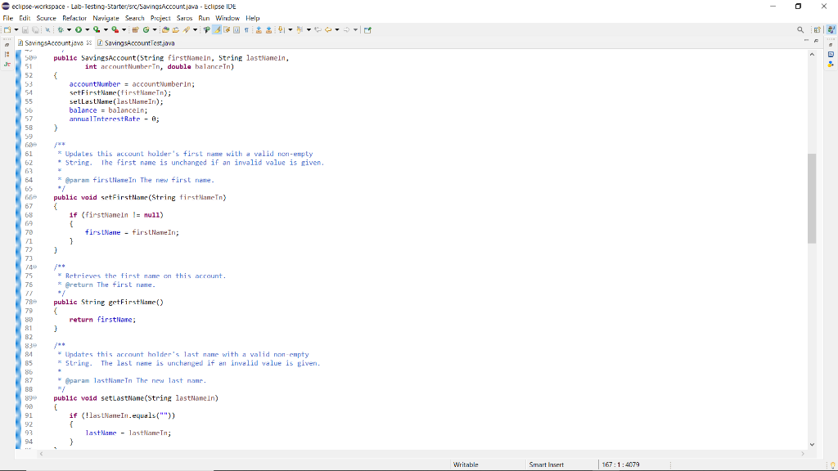The height and width of the screenshot is (471, 838).
Task: Toggle Word Wrap in editor
Action: (228, 30)
